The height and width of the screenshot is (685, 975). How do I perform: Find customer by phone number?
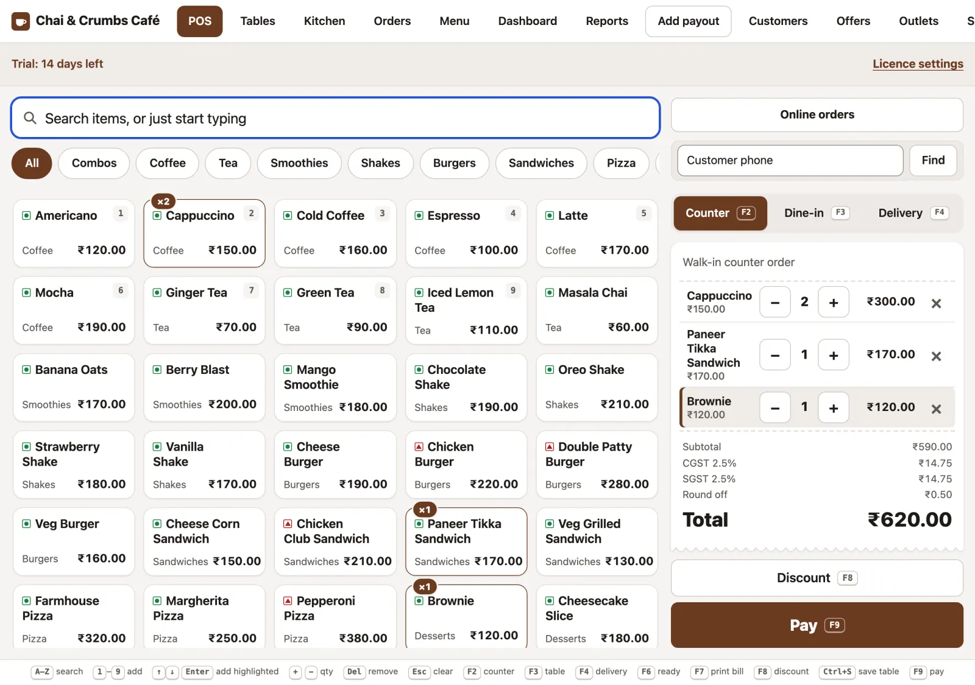pos(933,160)
